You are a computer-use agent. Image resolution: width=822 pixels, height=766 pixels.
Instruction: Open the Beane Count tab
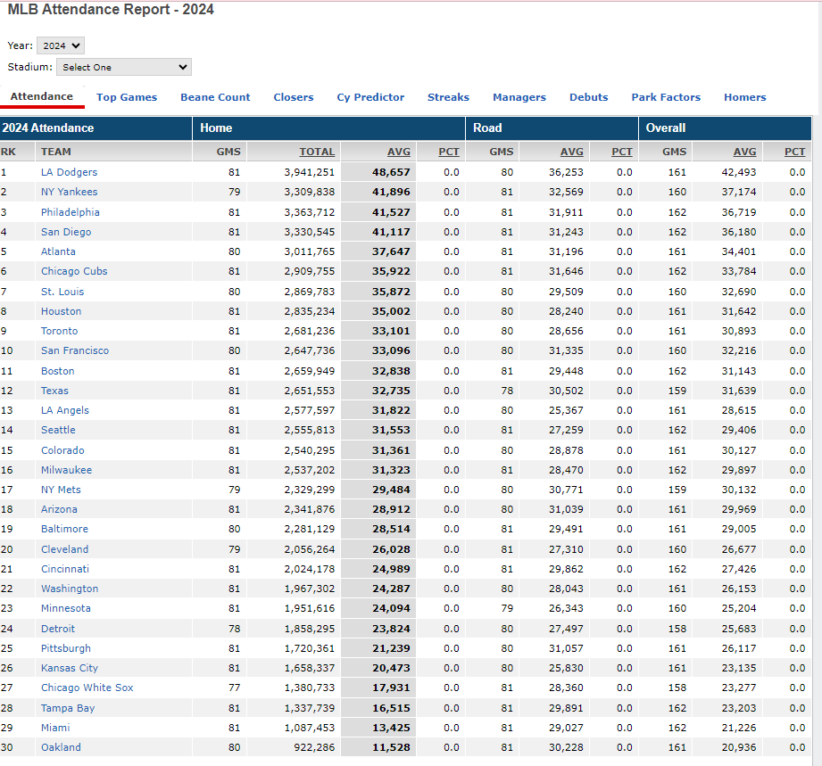pos(215,97)
